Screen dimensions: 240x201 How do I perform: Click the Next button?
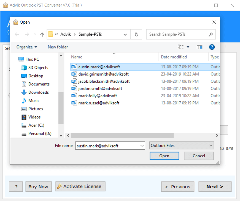(x=215, y=187)
